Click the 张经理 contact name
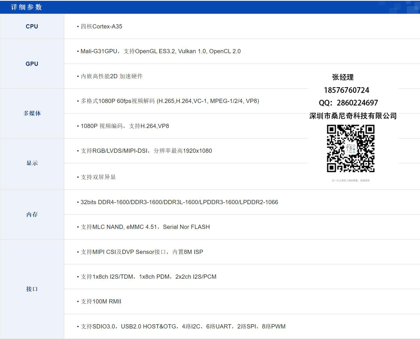The width and height of the screenshot is (420, 339). coord(343,77)
